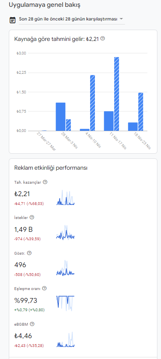Select the striped bar for 11 Nis-17 Nis
The image size is (161, 359).
click(117, 94)
